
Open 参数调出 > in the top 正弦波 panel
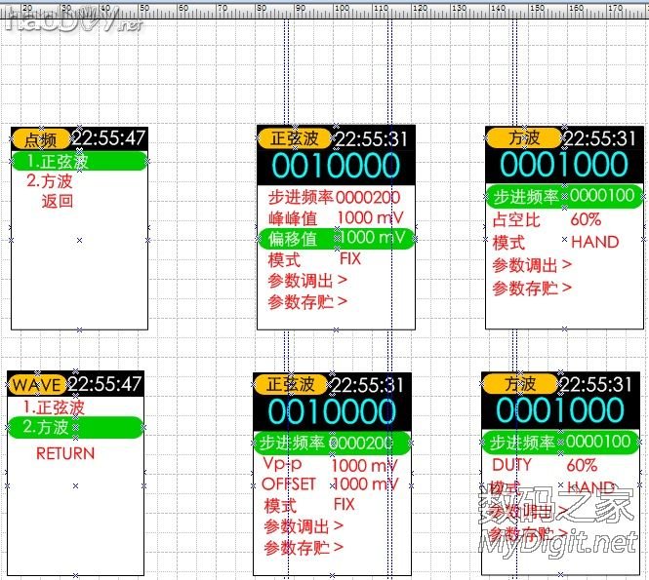[307, 281]
